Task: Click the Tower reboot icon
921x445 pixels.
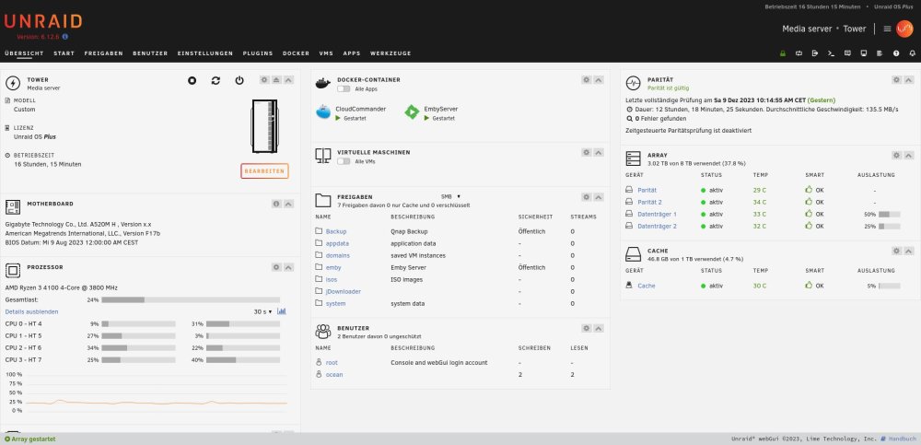Action: click(x=216, y=80)
